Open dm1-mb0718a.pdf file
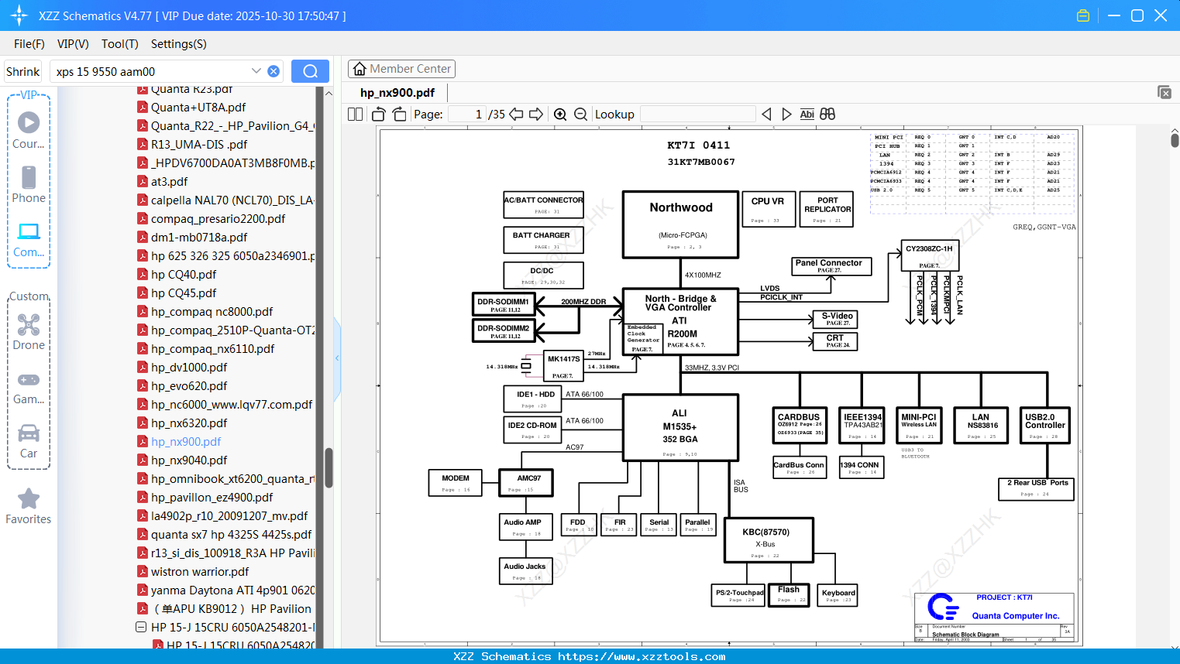Viewport: 1180px width, 664px height. pyautogui.click(x=199, y=237)
